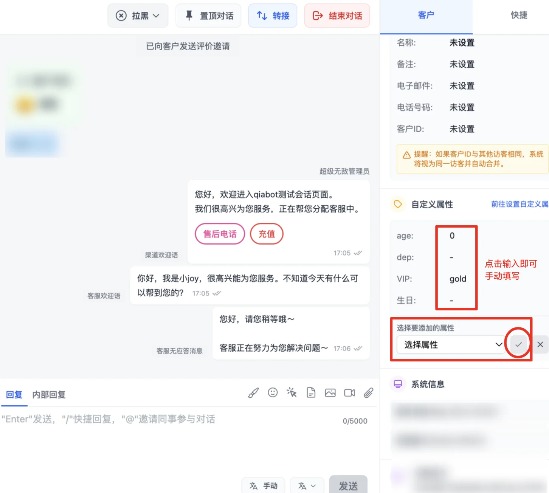Select the brush formatting icon
The width and height of the screenshot is (549, 493).
(253, 393)
